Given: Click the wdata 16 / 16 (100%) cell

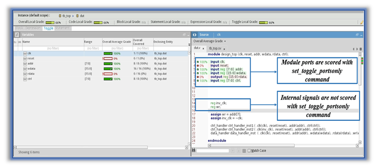Looking at the screenshot, I should pos(142,69).
